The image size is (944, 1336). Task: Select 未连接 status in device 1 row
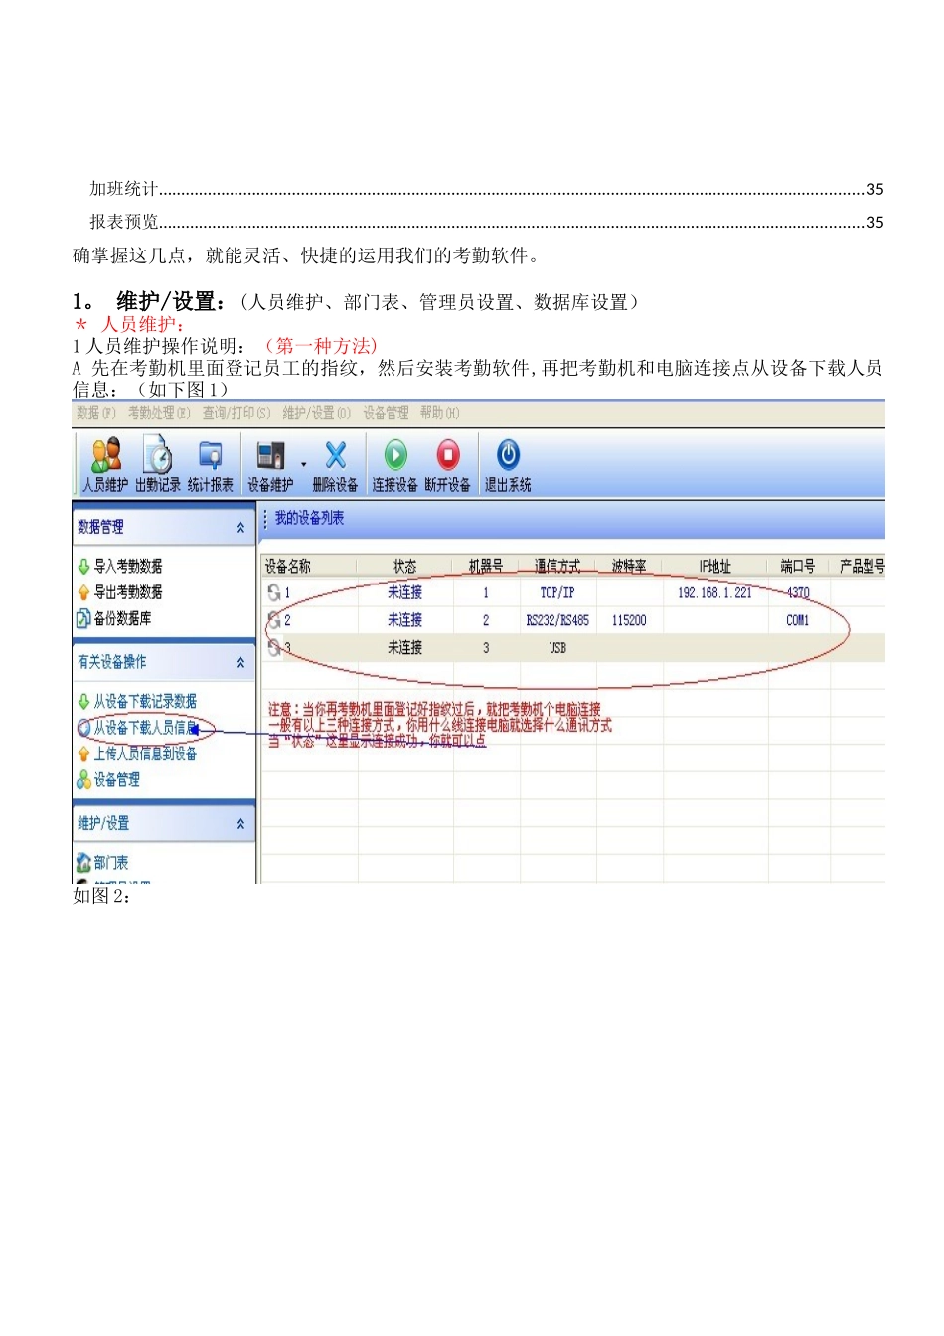(x=404, y=593)
